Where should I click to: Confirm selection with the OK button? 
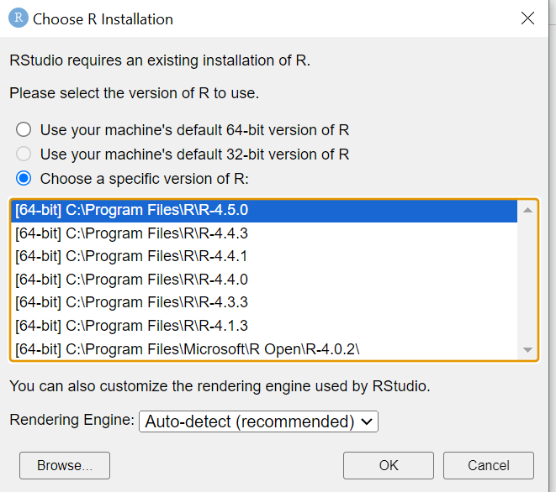coord(389,465)
